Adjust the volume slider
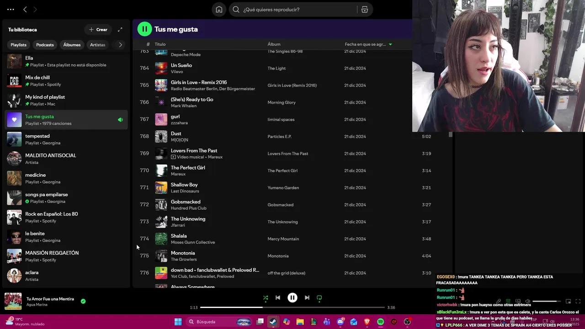The height and width of the screenshot is (329, 585). 547,301
